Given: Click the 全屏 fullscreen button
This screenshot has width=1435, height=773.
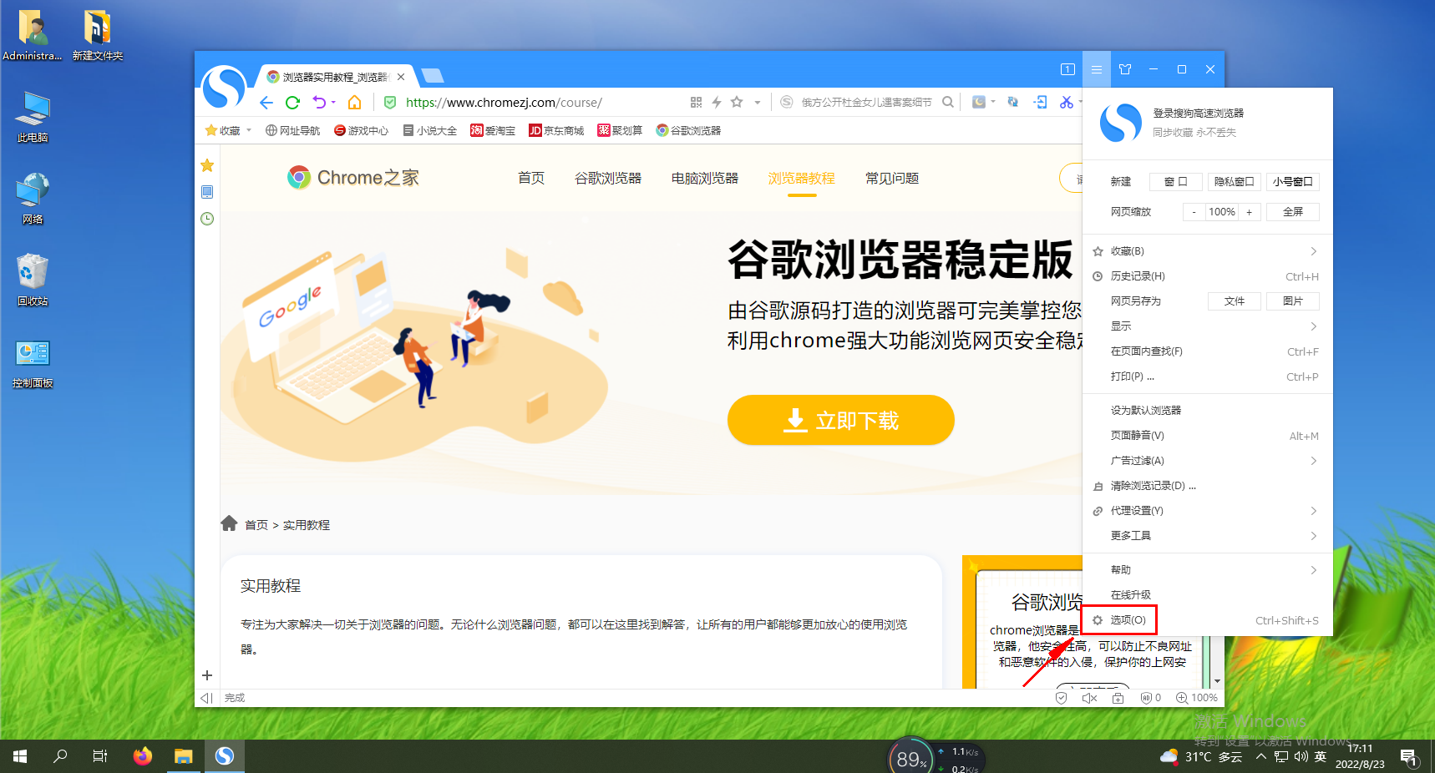Looking at the screenshot, I should (x=1293, y=212).
